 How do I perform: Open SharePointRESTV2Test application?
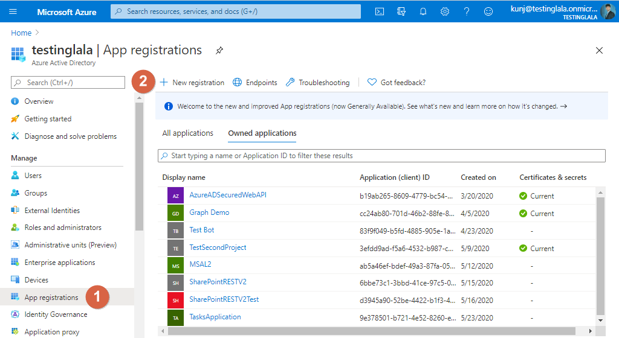pyautogui.click(x=224, y=299)
